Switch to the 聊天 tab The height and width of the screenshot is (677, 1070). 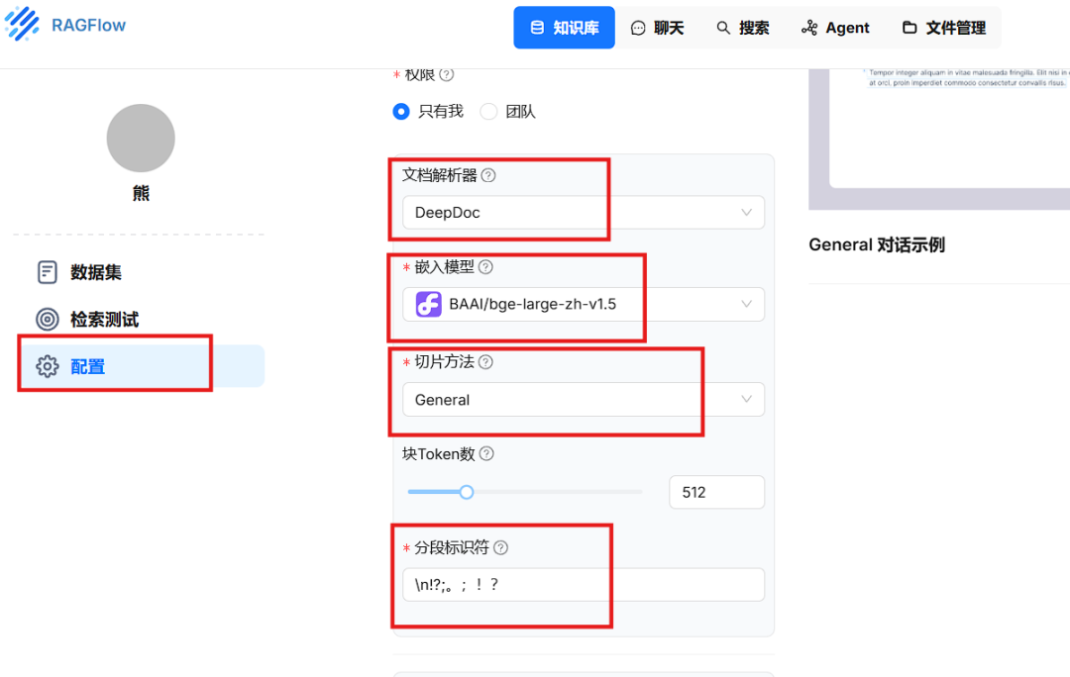(x=657, y=28)
